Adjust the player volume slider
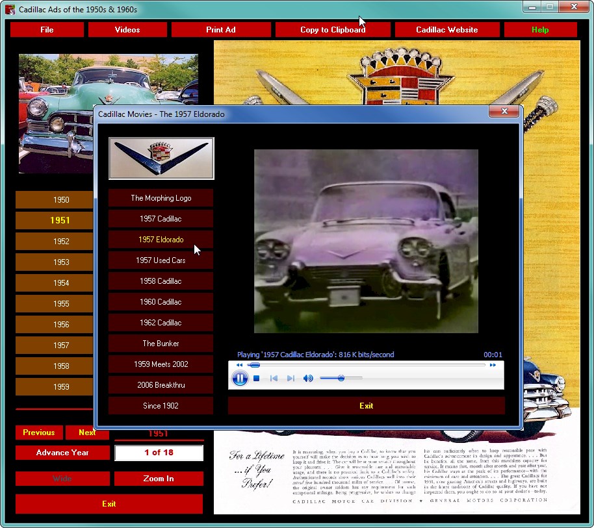The height and width of the screenshot is (528, 594). tap(341, 378)
